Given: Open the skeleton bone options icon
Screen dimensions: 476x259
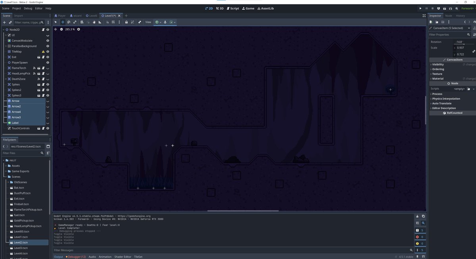Looking at the screenshot, I should (140, 22).
